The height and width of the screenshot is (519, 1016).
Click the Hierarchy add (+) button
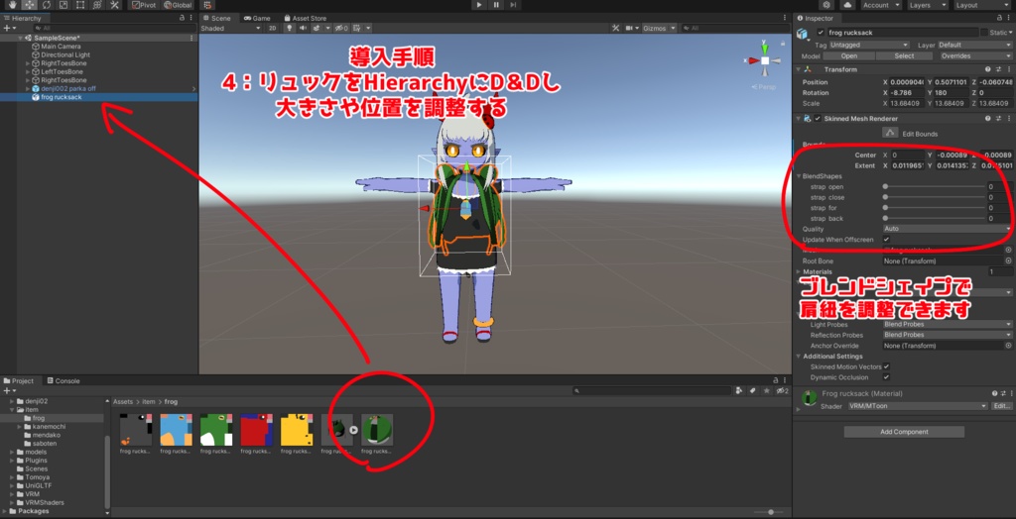click(9, 29)
